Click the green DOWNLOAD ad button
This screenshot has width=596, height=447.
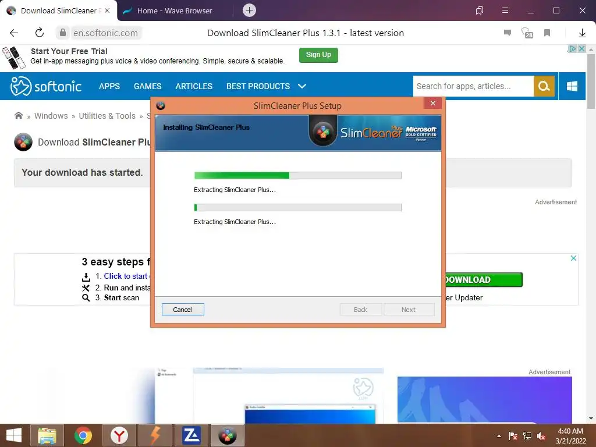point(484,280)
